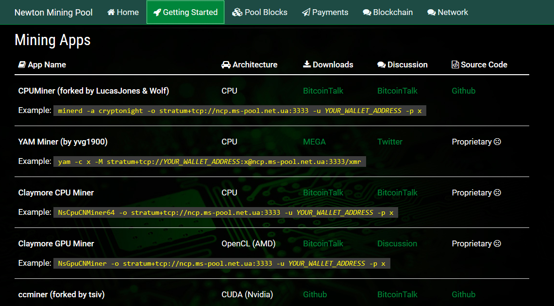Click the Mining Apps heading
Screen dimensions: 554x306
click(x=52, y=40)
